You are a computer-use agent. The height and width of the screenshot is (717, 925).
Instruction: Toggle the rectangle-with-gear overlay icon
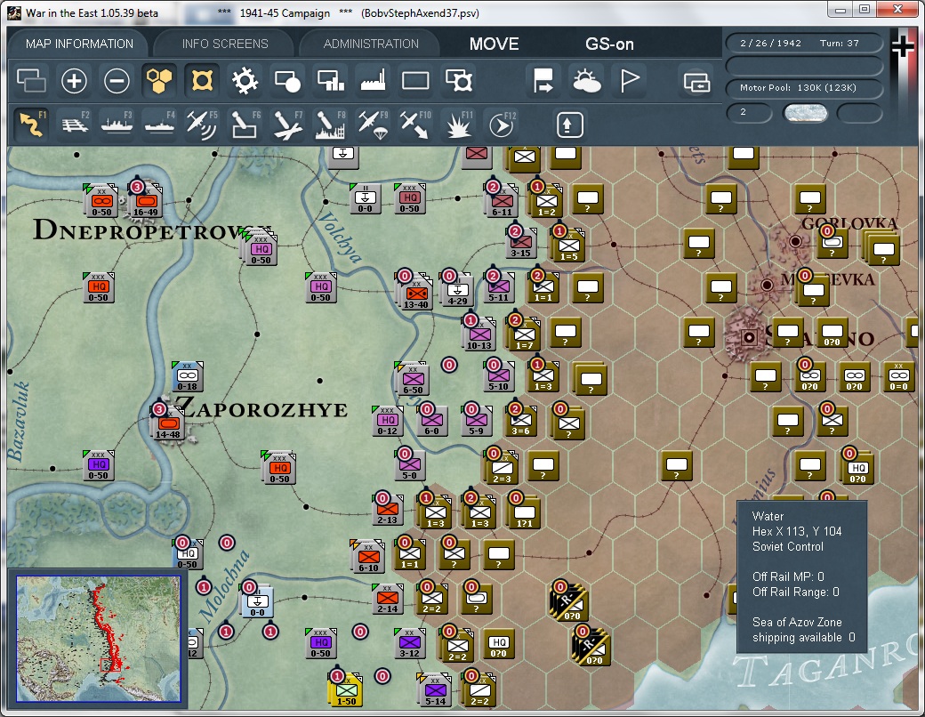[x=458, y=81]
